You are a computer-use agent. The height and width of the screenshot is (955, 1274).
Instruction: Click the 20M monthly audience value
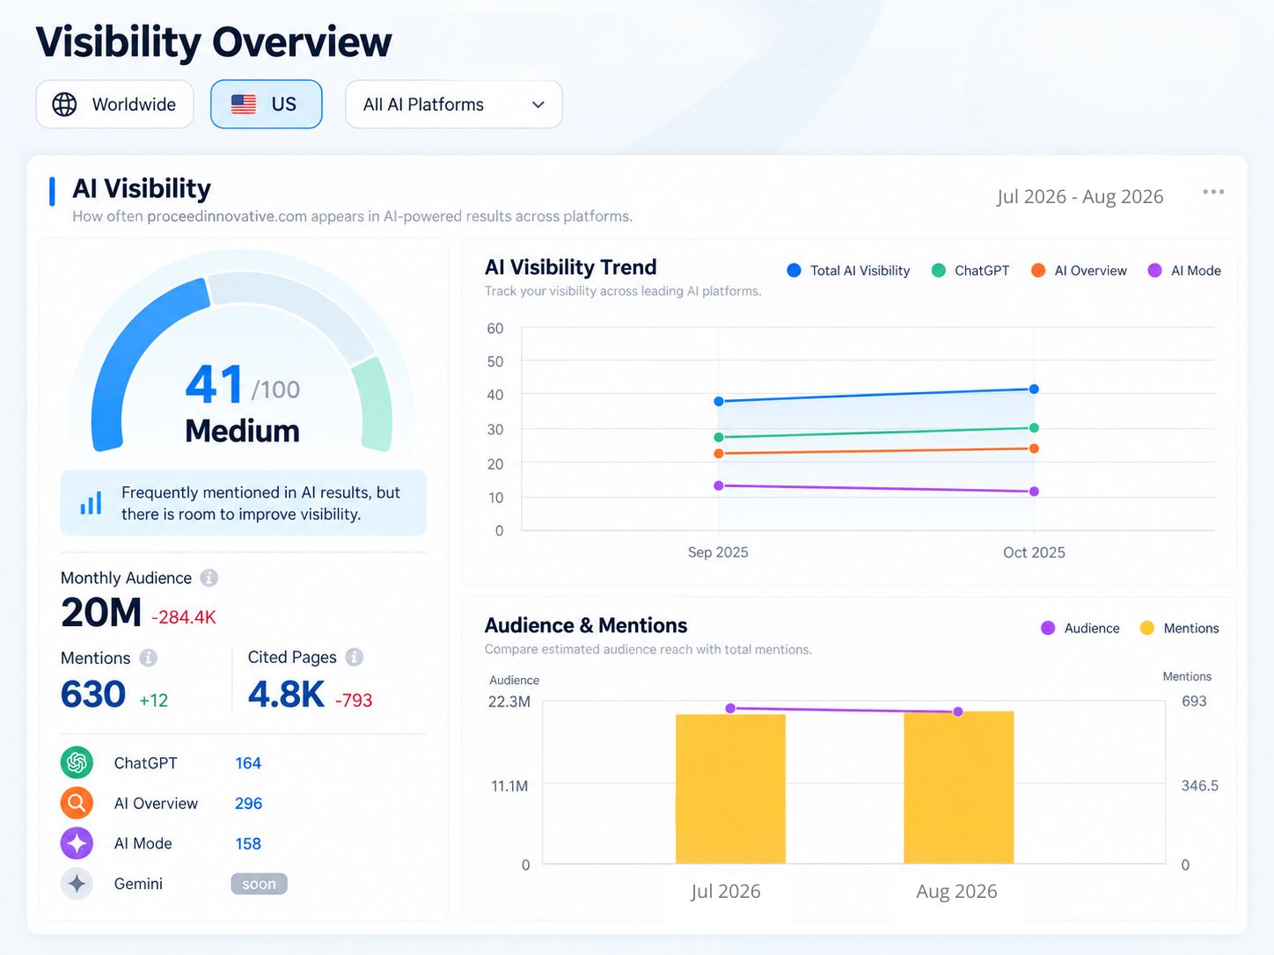pos(101,612)
